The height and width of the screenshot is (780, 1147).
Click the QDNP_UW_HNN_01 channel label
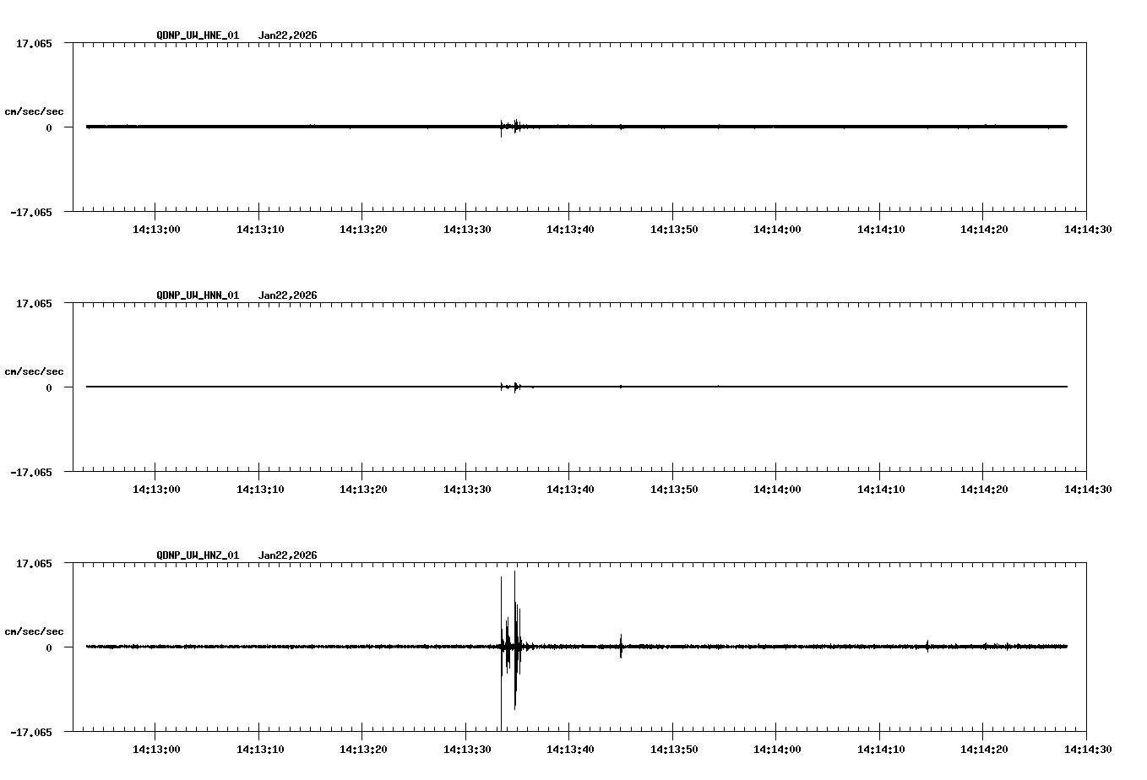click(x=197, y=295)
